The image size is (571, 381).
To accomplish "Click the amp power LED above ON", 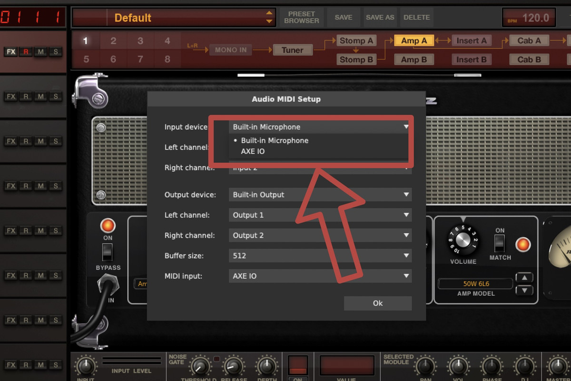I will 108,225.
